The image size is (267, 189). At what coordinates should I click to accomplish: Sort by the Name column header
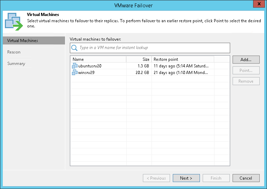tap(98, 59)
